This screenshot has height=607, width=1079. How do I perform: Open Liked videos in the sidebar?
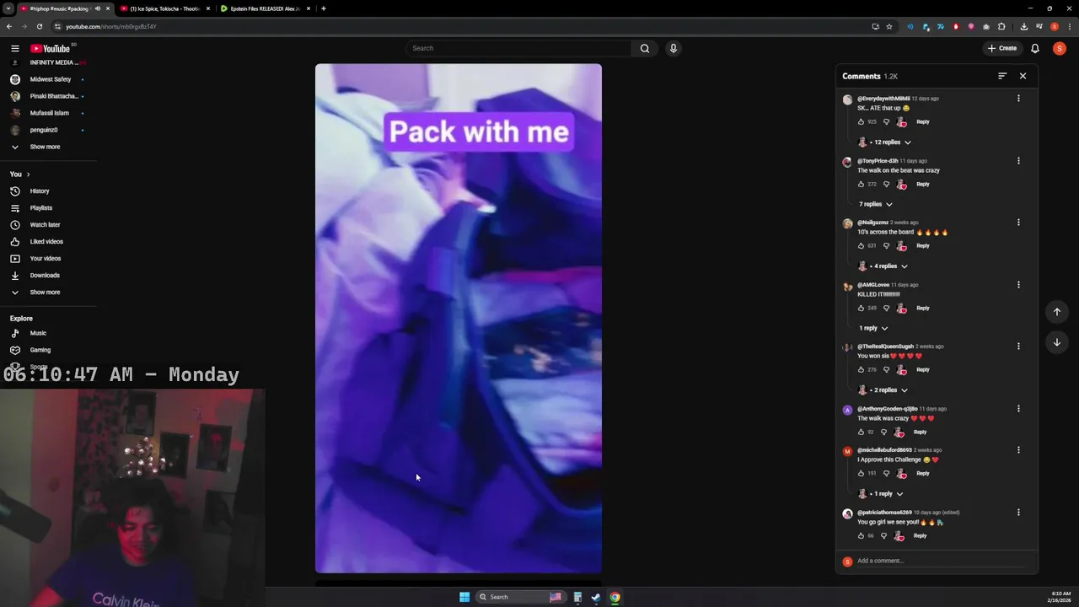click(x=48, y=242)
